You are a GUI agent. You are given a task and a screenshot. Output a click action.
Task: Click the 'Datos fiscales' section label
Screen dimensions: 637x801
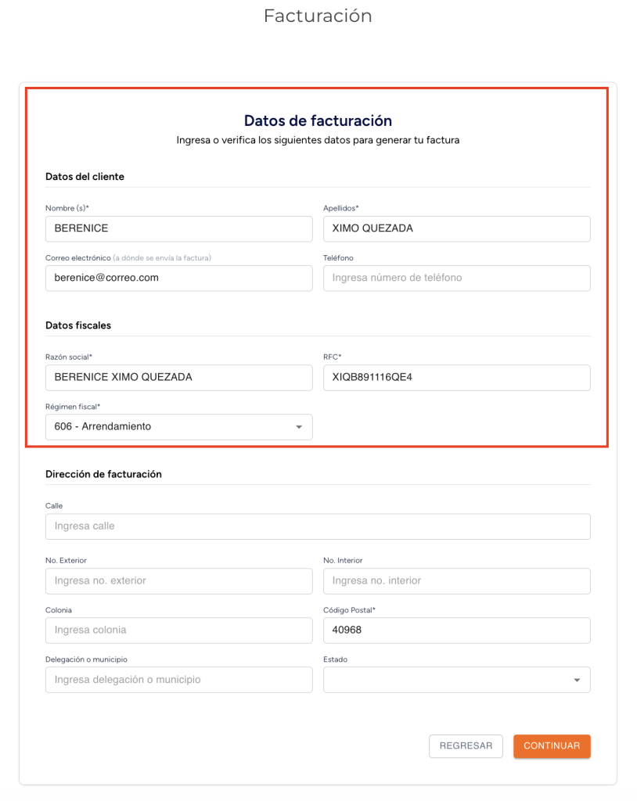(78, 325)
